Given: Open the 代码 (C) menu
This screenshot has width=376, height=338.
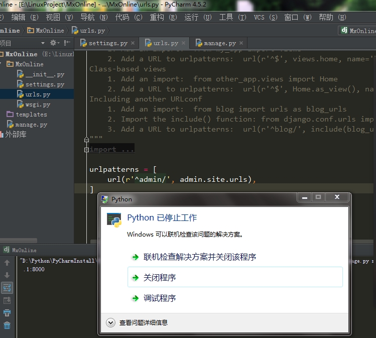Looking at the screenshot, I should pos(129,17).
